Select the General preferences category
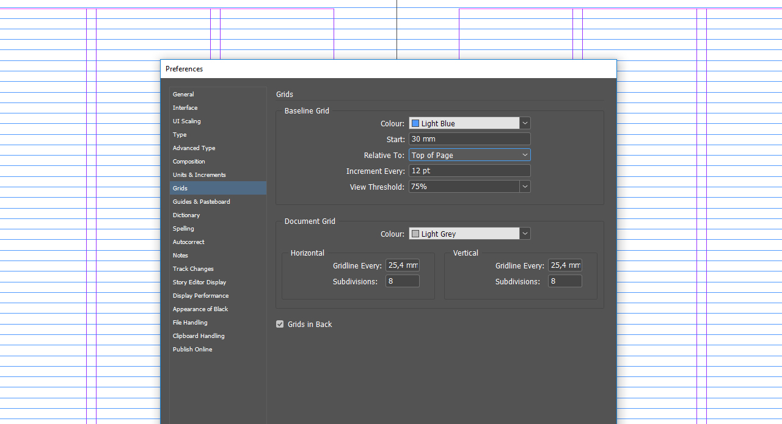Viewport: 782px width, 424px height. point(183,95)
